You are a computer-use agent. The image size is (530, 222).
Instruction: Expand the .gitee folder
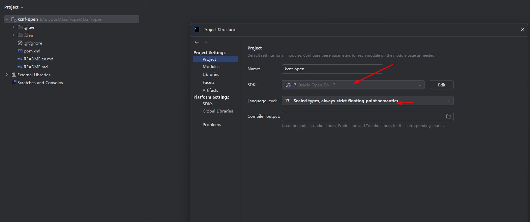click(13, 27)
